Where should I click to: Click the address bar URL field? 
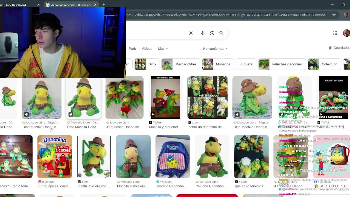pyautogui.click(x=227, y=15)
